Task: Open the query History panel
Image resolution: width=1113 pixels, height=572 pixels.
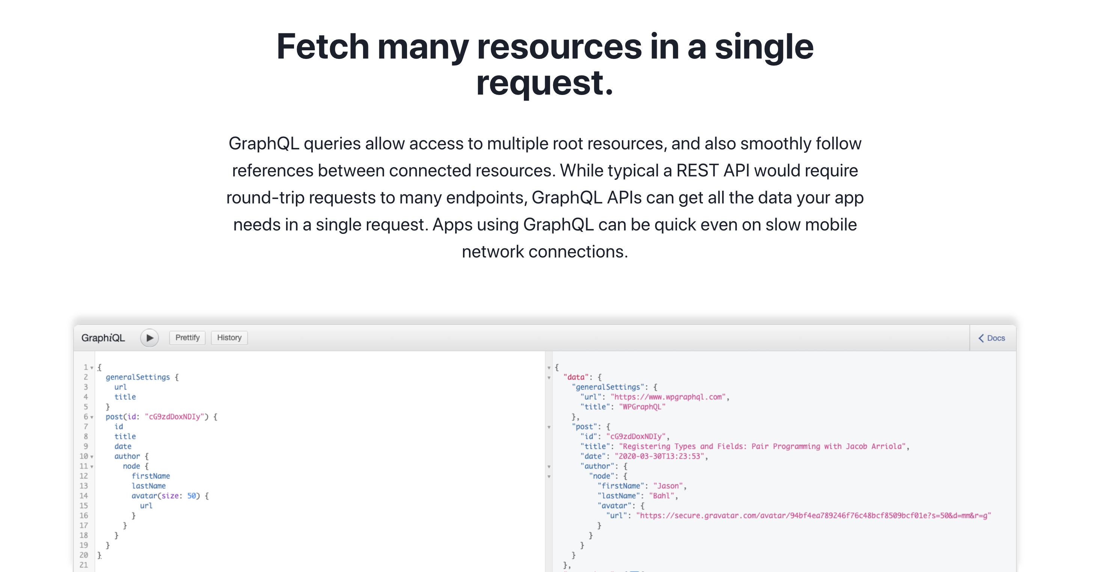Action: [229, 337]
